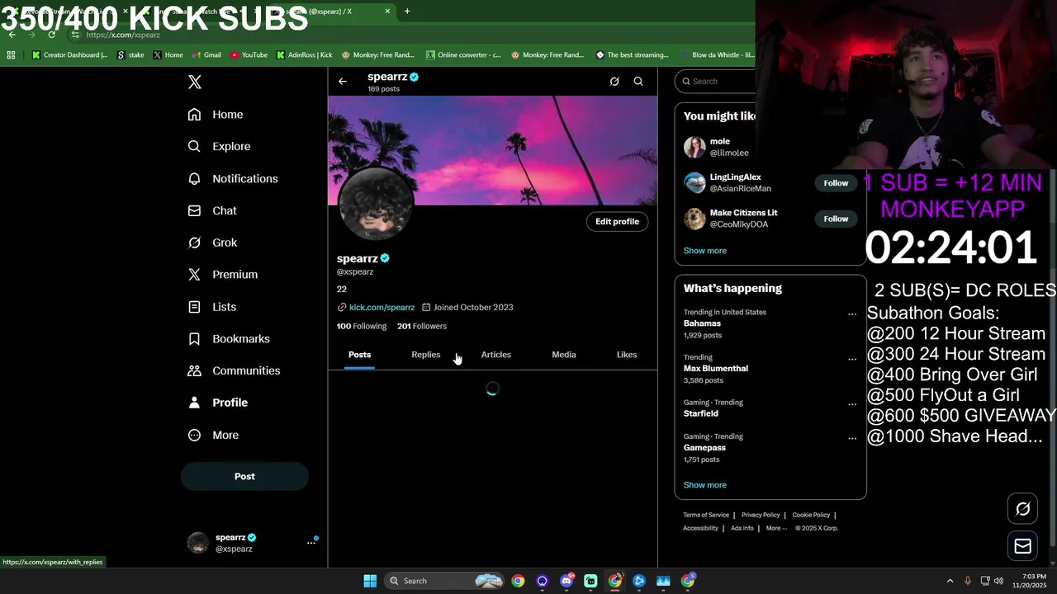Expand the footer More menu
This screenshot has height=594, width=1057.
[x=776, y=528]
